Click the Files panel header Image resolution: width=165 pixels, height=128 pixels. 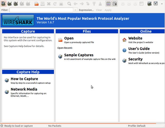click(87, 31)
